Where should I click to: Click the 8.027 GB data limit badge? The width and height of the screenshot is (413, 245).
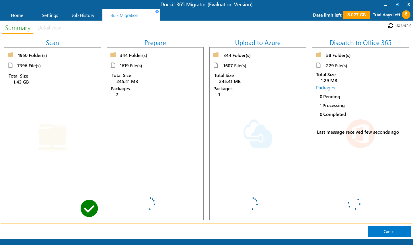(356, 15)
